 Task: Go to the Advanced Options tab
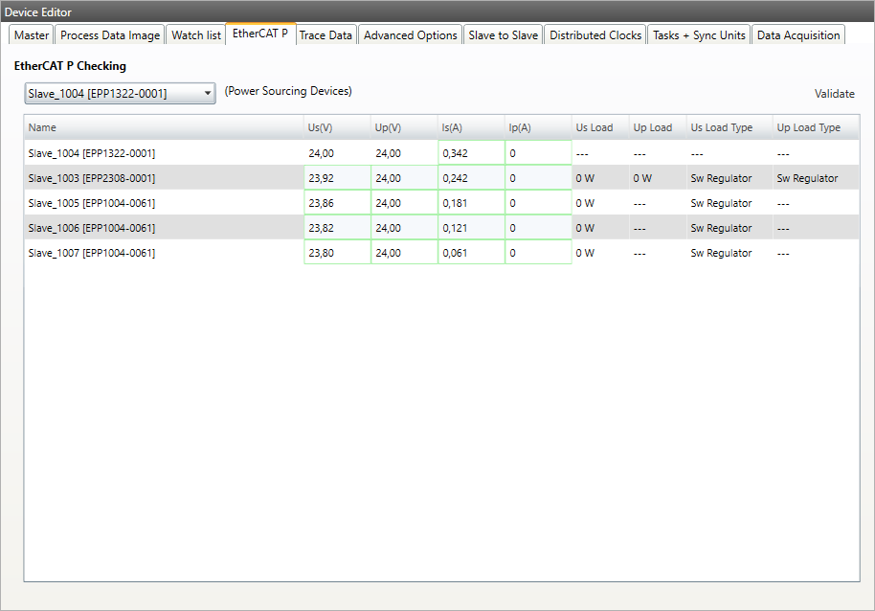pos(410,35)
